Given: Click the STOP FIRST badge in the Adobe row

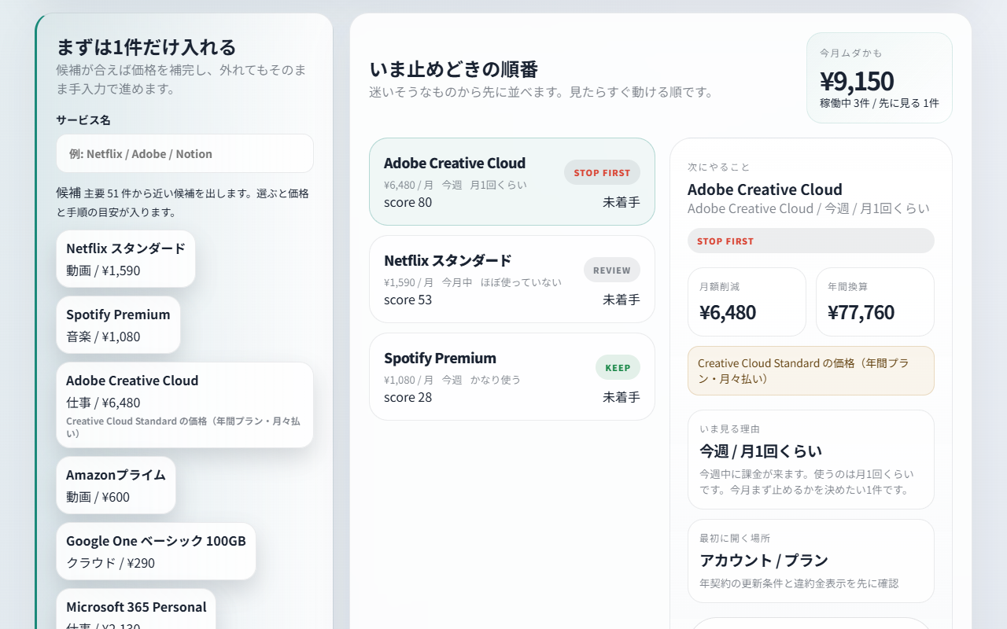Looking at the screenshot, I should tap(602, 173).
